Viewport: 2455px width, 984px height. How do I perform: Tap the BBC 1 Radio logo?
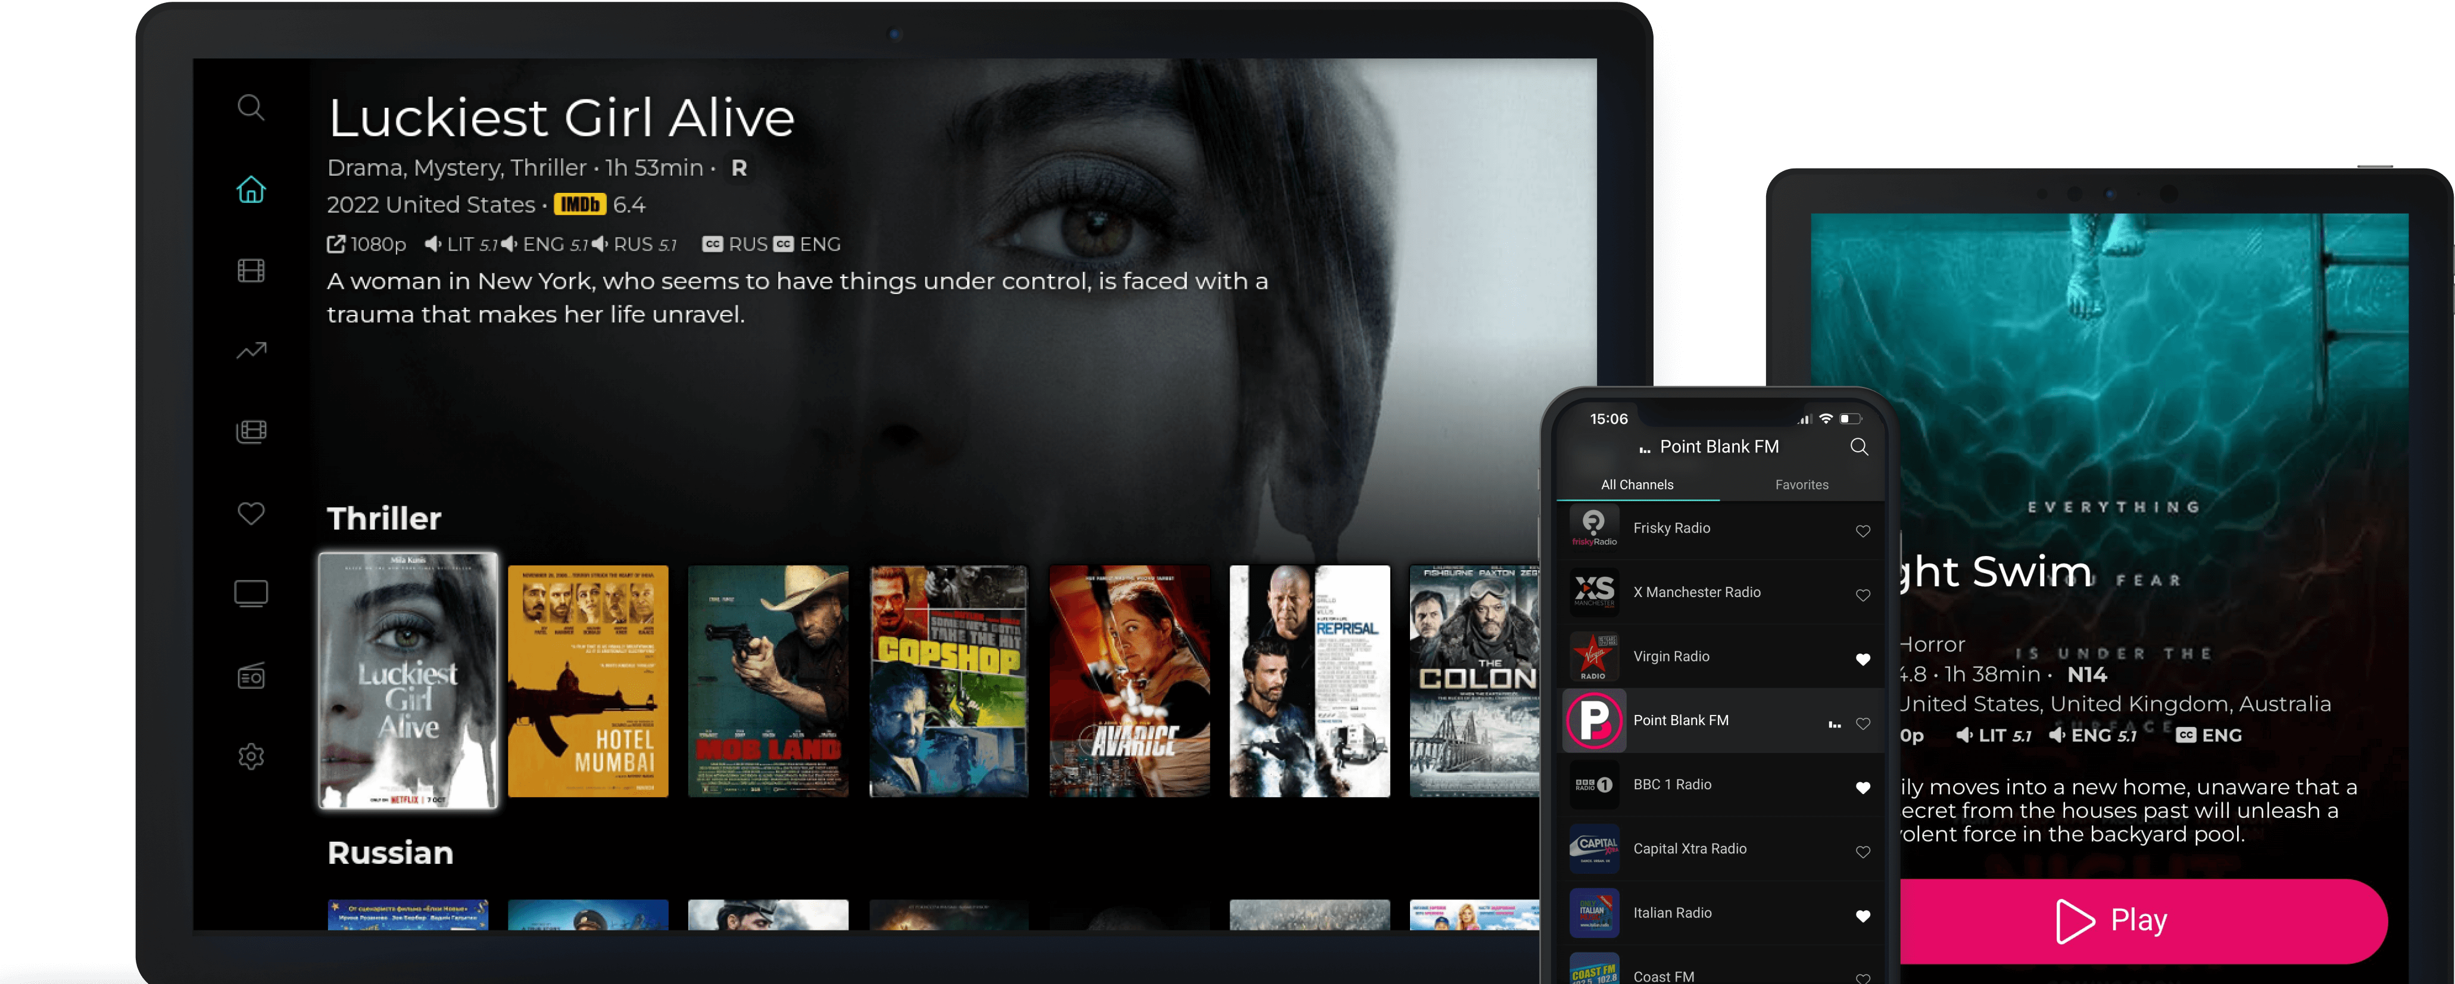tap(1595, 785)
